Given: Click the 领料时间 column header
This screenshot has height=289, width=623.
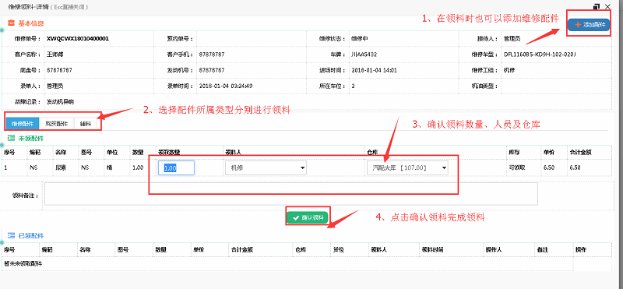Looking at the screenshot, I should pos(432,249).
